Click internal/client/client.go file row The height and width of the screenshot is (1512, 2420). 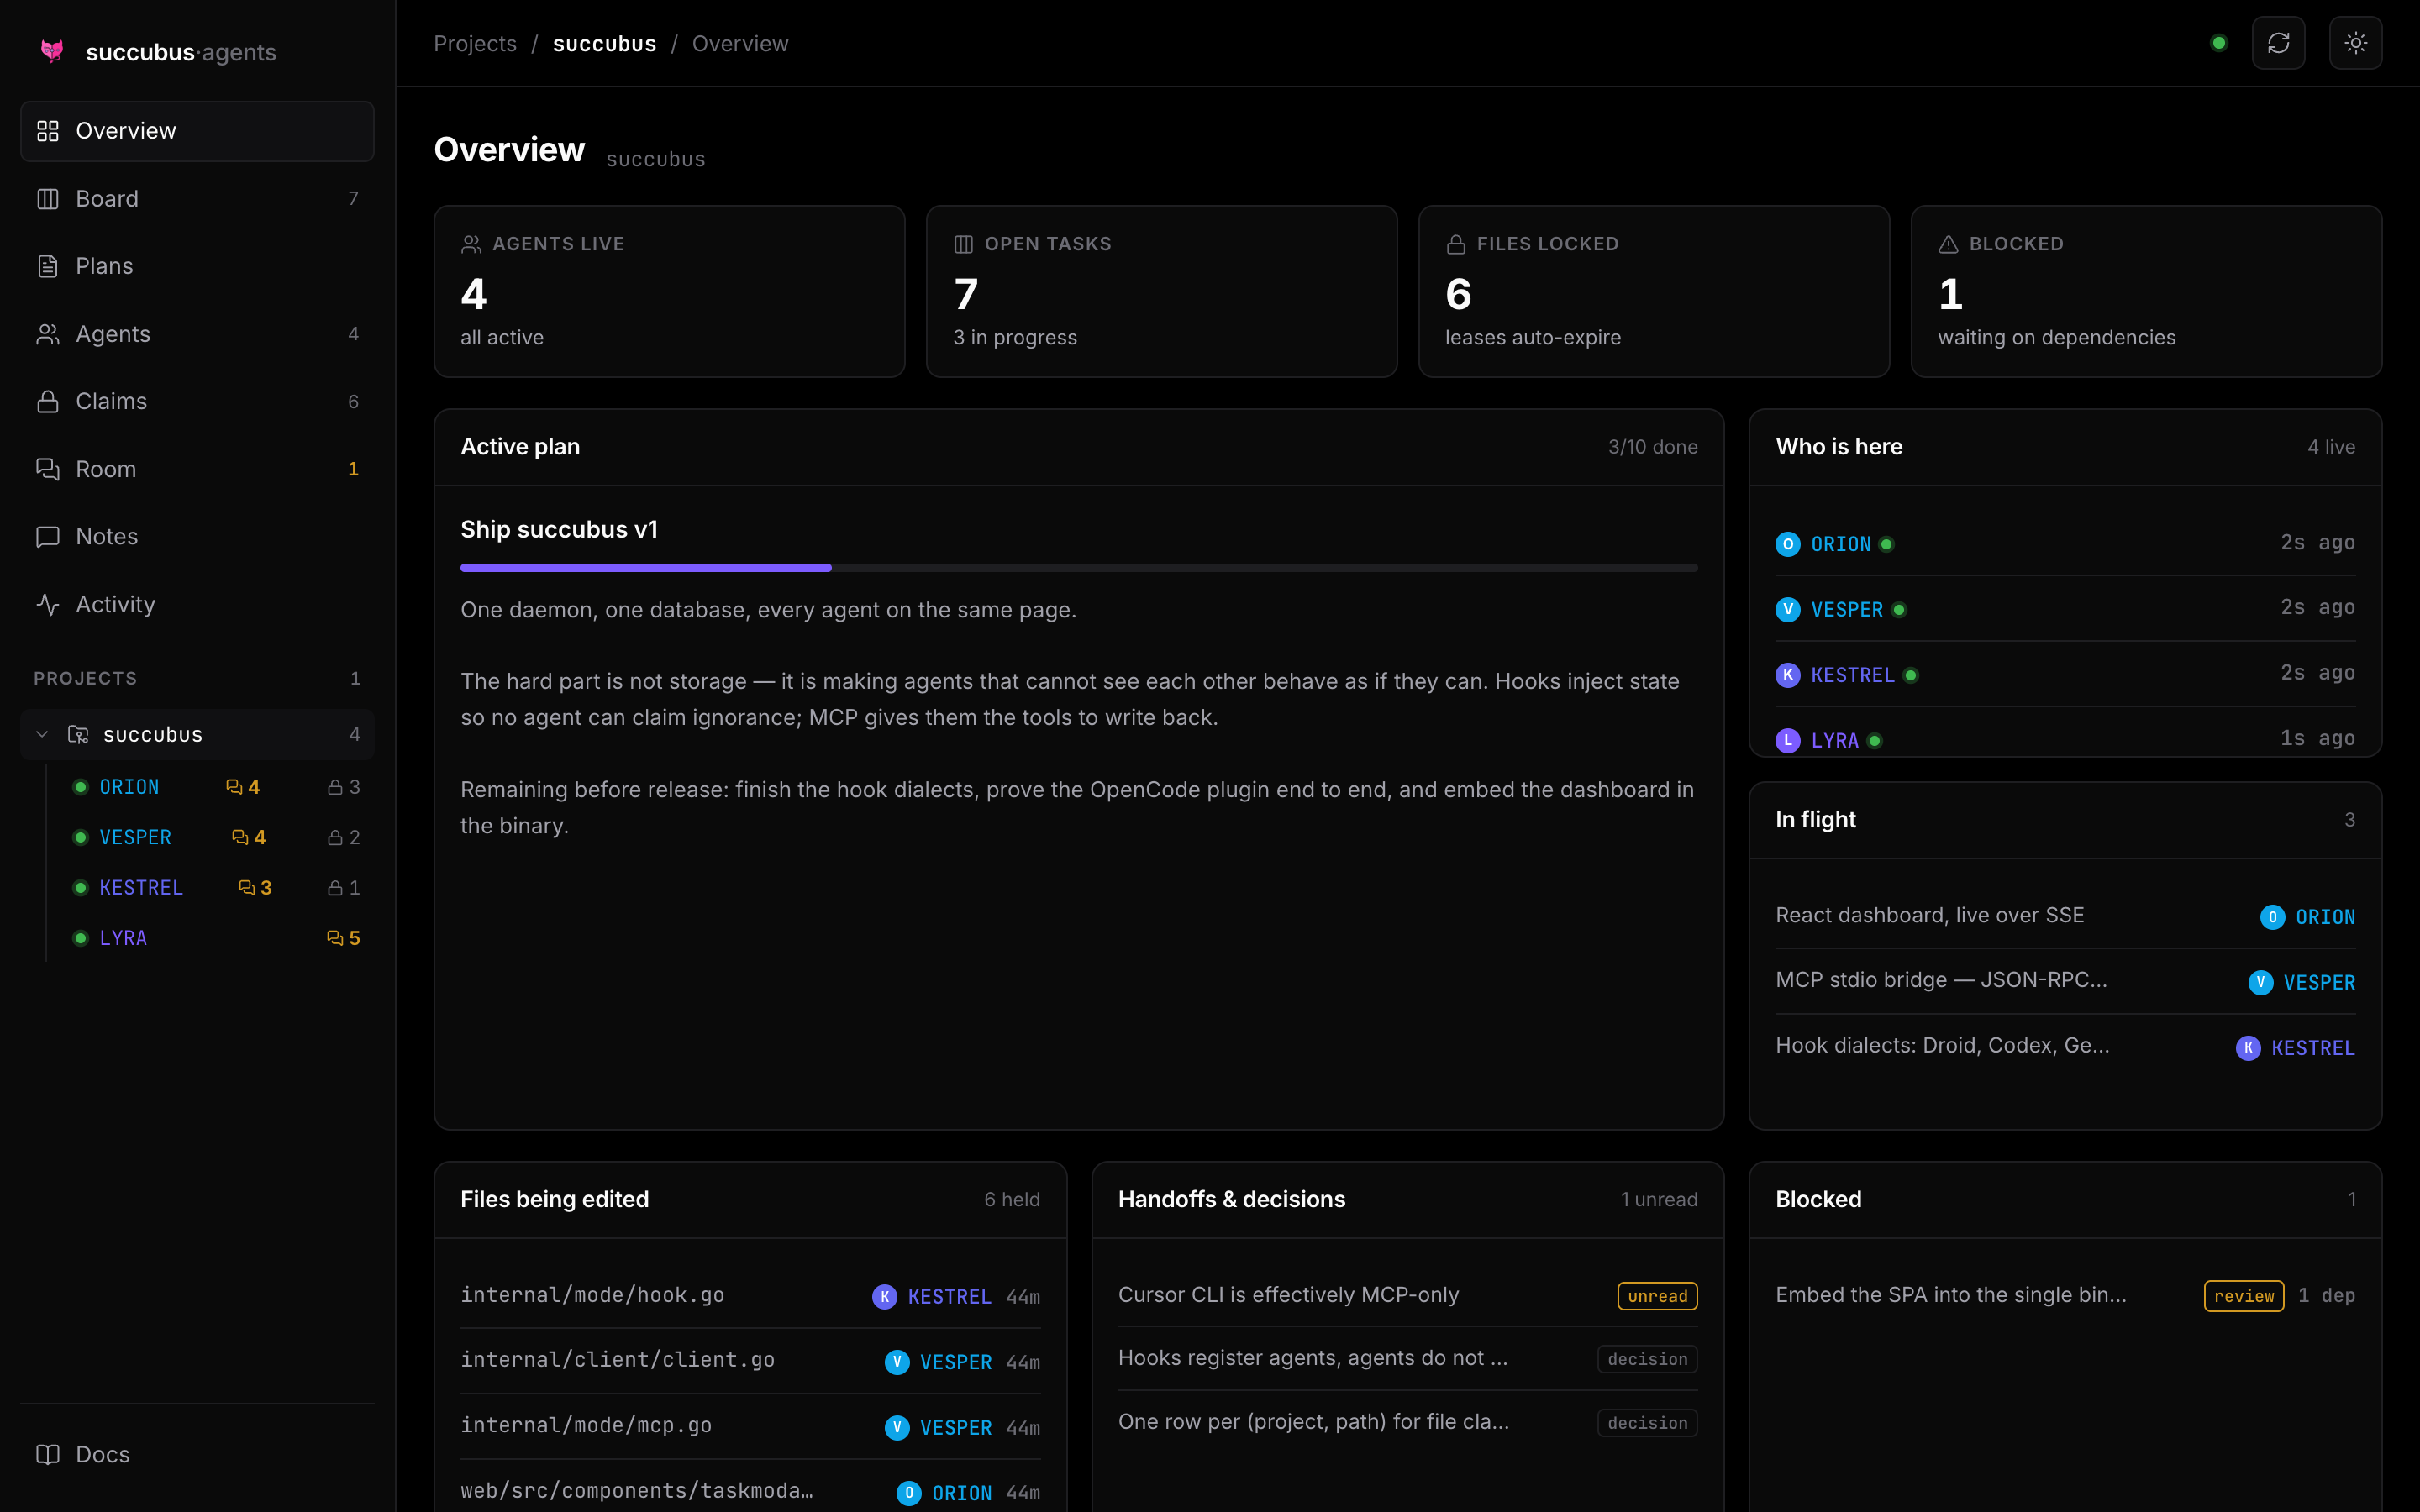click(750, 1361)
